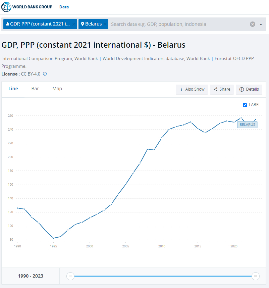
Task: Remove the Belarus country tag
Action: (x=105, y=24)
